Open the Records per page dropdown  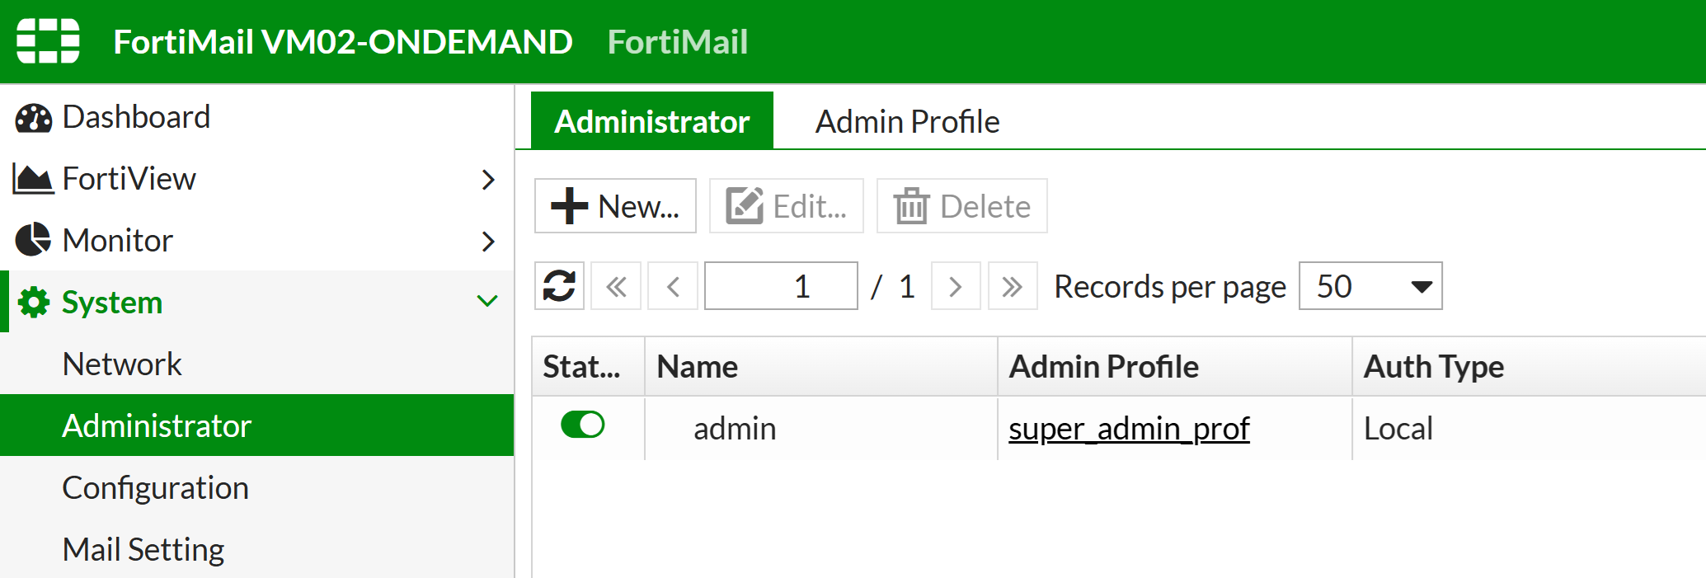[1370, 286]
